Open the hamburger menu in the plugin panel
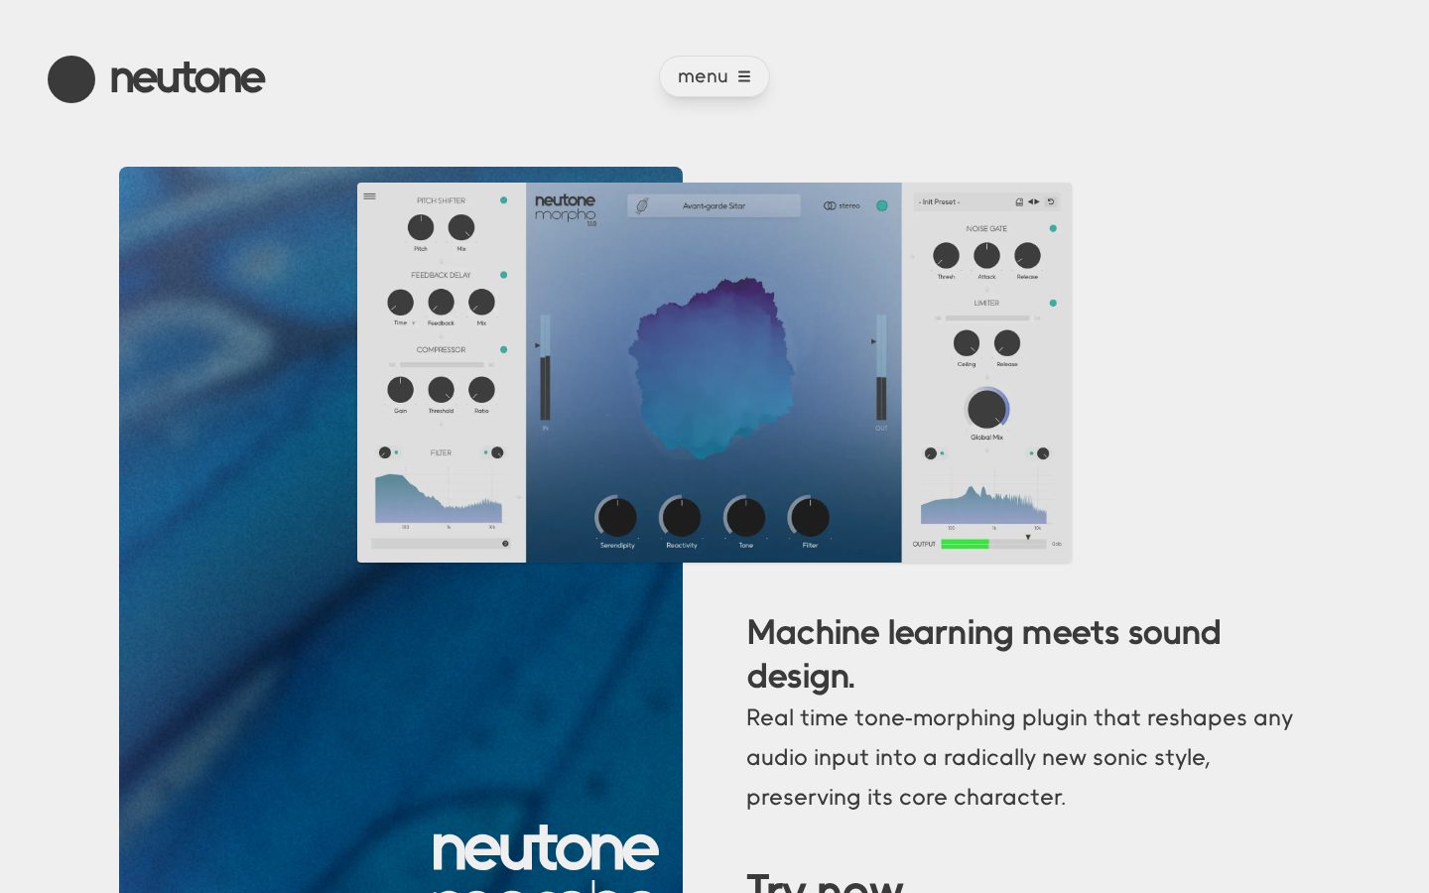This screenshot has height=893, width=1429. 369,196
